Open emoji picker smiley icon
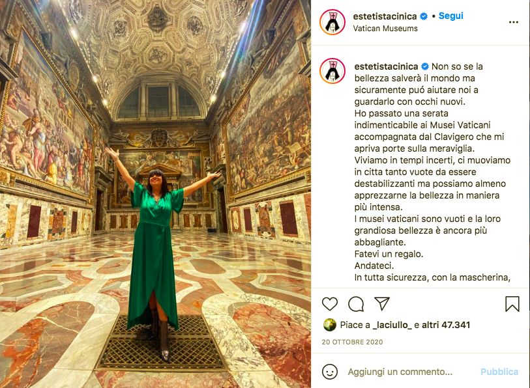 click(330, 372)
